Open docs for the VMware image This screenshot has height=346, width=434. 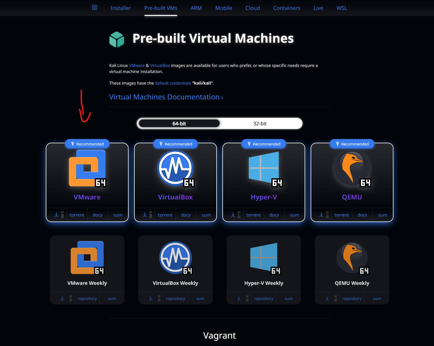point(97,215)
